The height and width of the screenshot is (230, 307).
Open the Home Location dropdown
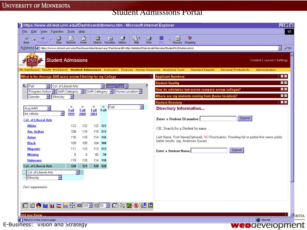[x=128, y=91]
